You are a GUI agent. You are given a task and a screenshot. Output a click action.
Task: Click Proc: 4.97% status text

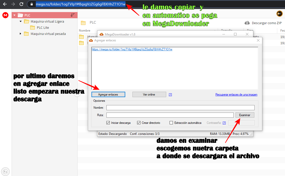pos(240,134)
